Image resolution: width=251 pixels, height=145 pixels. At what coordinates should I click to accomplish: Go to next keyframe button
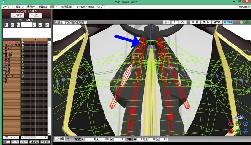[x=40, y=25]
